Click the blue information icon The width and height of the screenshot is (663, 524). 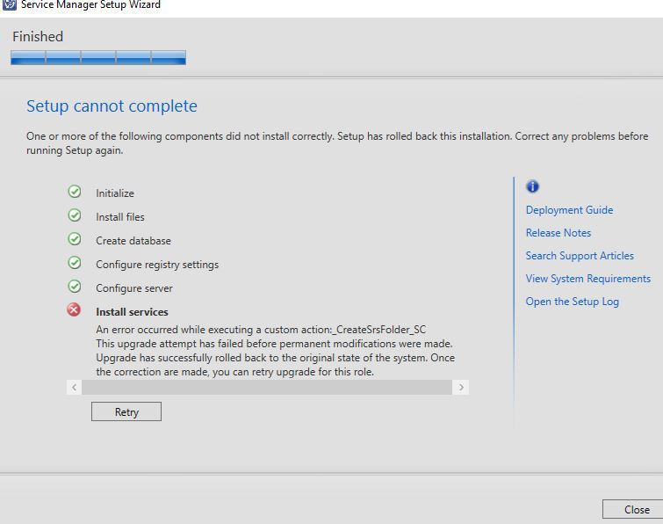coord(532,186)
